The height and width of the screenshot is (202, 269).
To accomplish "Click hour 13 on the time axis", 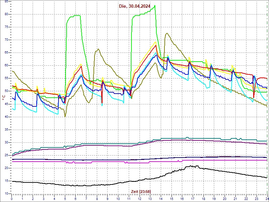I will click(x=150, y=199).
